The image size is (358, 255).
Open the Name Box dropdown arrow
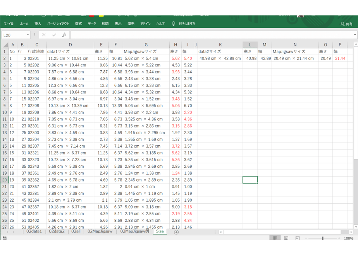click(x=28, y=35)
